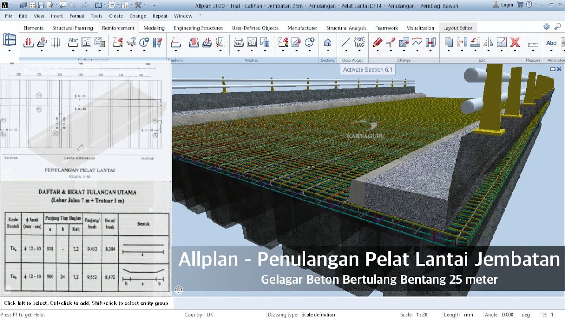Expand dropdown under the Freeform icon

point(176,51)
